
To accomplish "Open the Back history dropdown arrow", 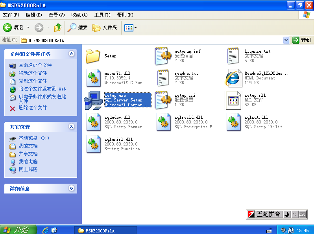I will tap(28, 28).
